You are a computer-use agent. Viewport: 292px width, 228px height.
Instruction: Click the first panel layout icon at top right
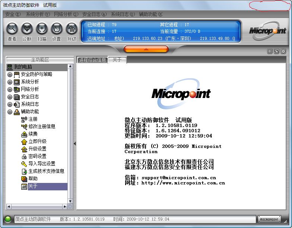[270, 51]
